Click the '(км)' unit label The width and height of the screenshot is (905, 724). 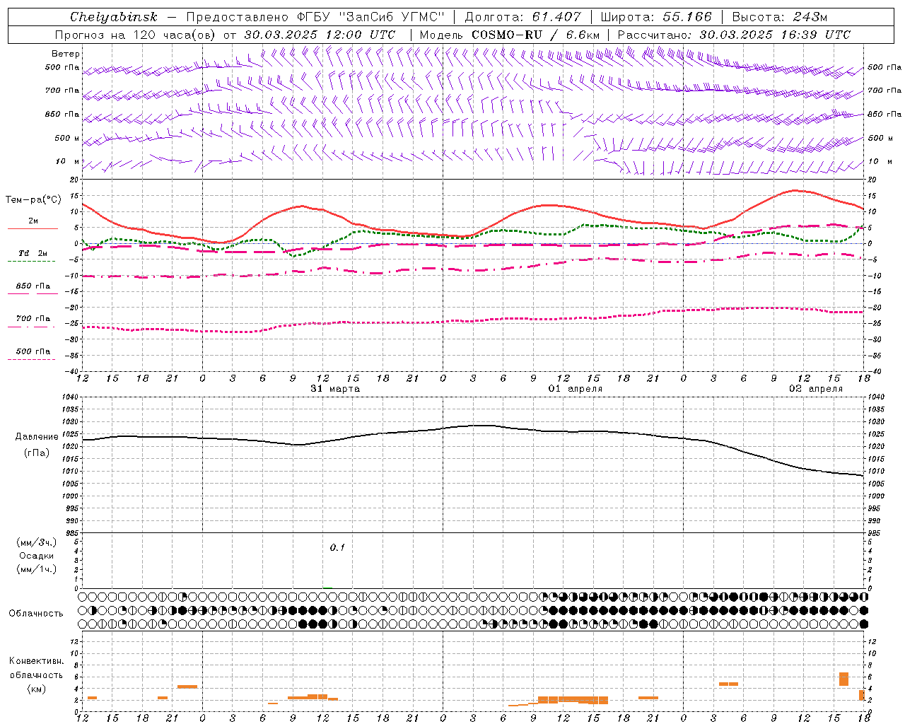pyautogui.click(x=37, y=689)
